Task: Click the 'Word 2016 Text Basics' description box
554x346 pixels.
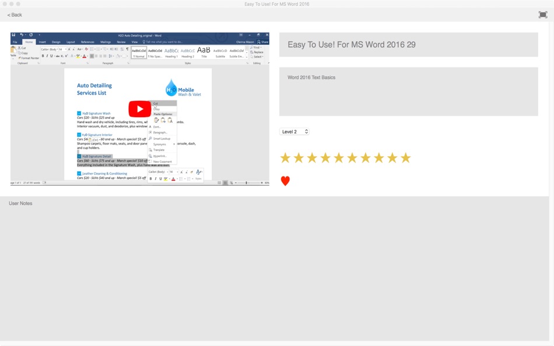Action: pos(408,91)
